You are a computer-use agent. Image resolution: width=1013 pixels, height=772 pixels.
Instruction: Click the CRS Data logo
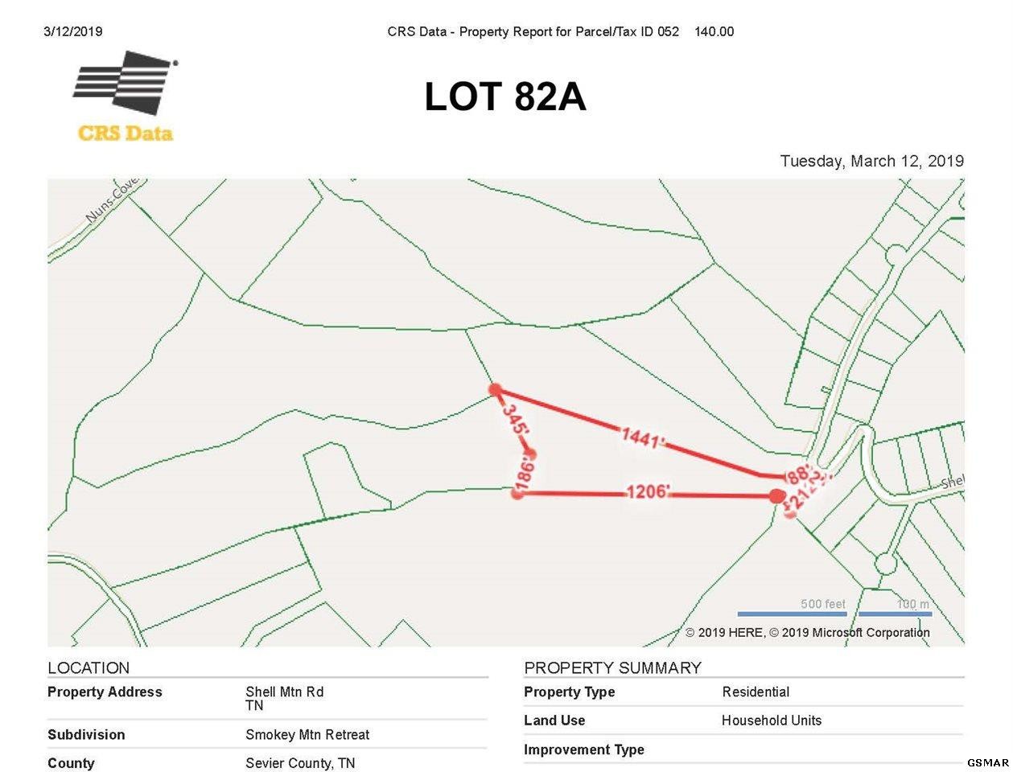tap(126, 96)
